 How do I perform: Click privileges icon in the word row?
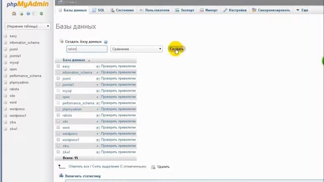point(98,128)
